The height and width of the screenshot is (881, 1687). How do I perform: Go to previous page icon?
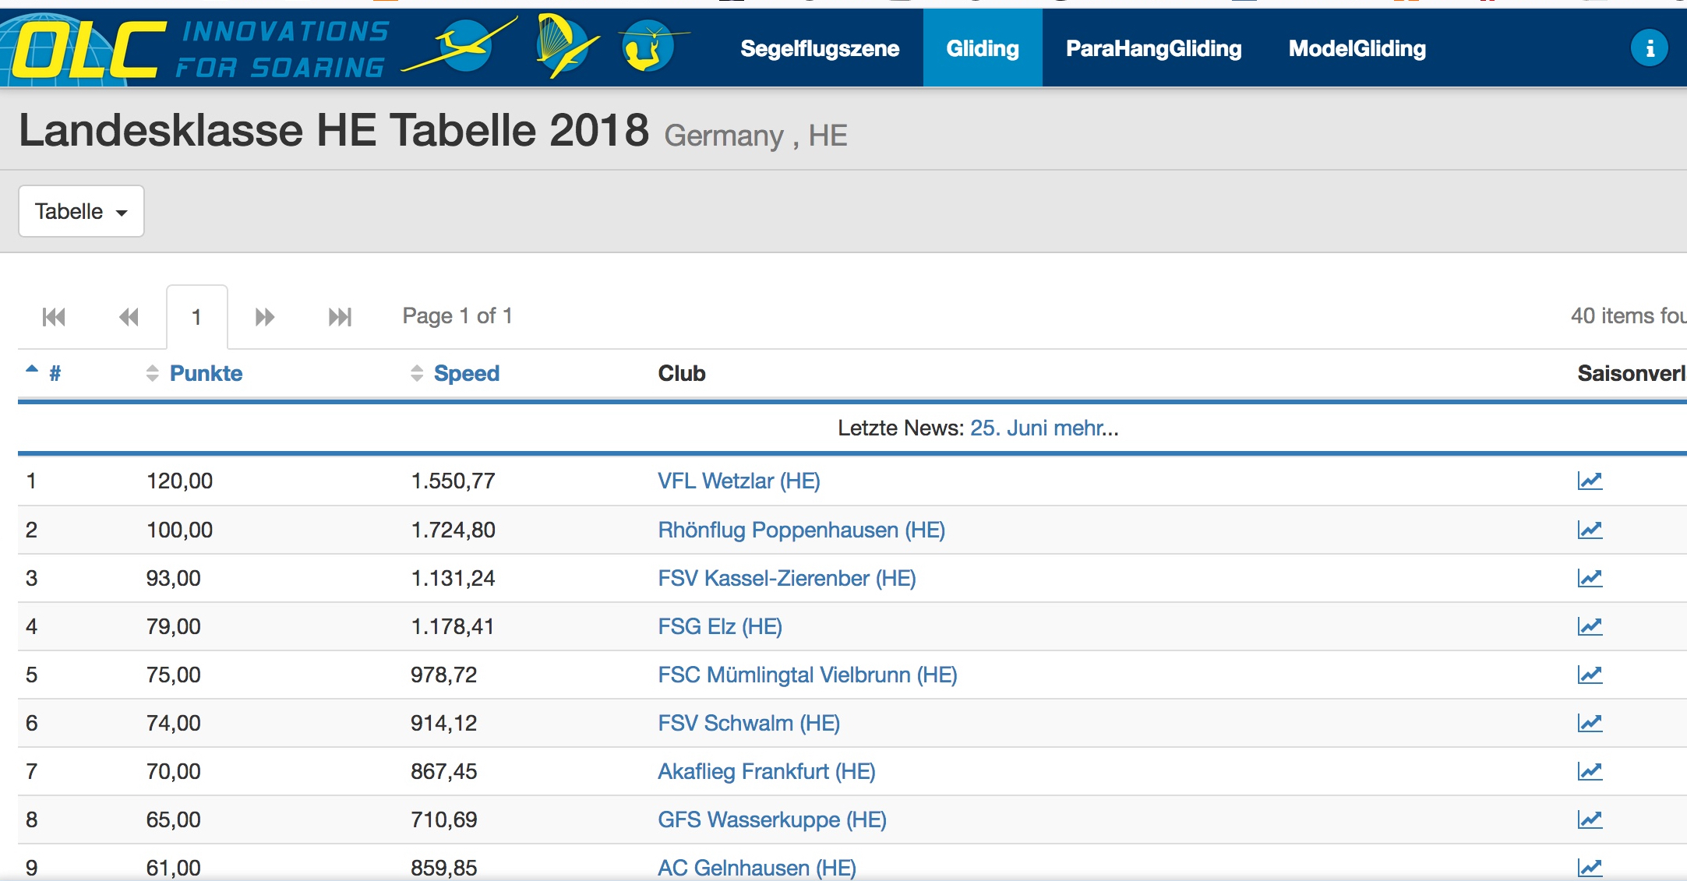pyautogui.click(x=129, y=317)
